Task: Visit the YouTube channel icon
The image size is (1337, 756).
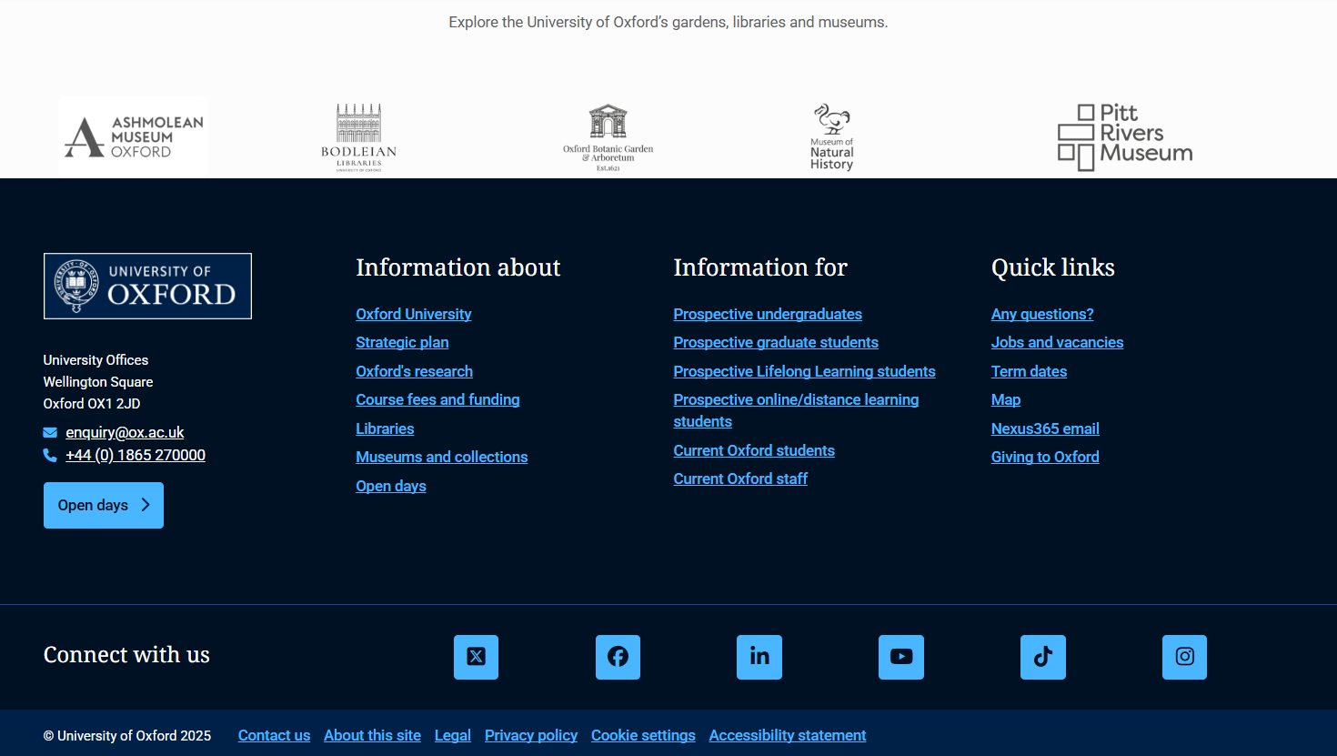Action: [901, 657]
